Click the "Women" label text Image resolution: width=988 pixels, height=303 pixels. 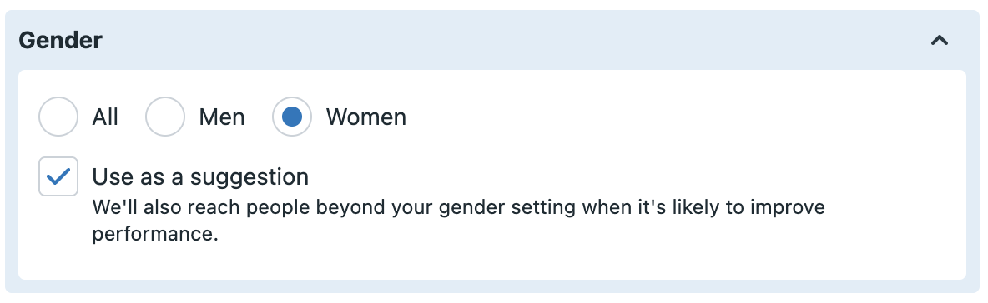[366, 117]
